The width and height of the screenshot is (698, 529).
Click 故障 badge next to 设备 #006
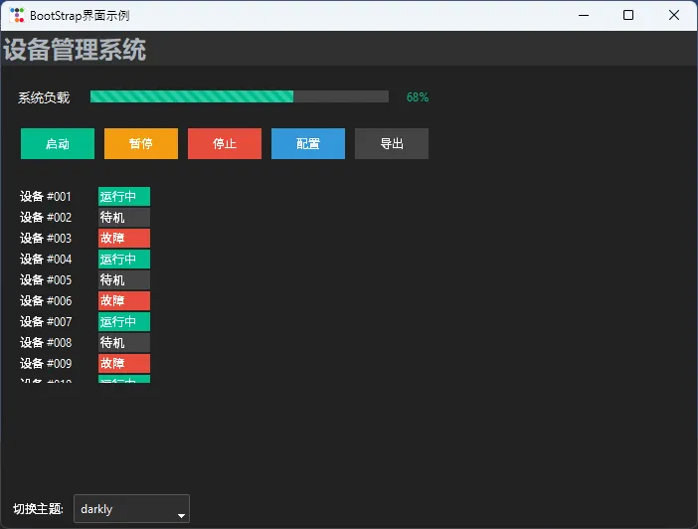click(x=123, y=301)
